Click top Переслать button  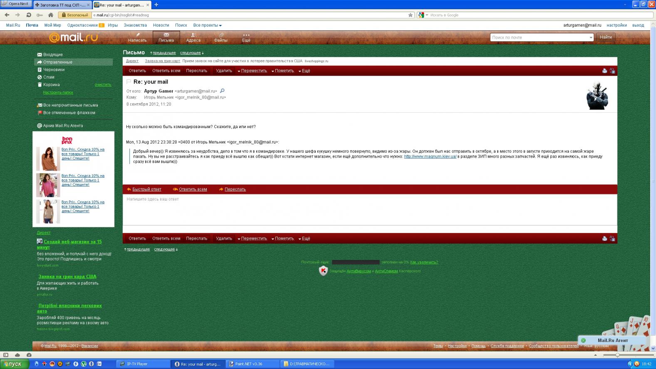196,71
